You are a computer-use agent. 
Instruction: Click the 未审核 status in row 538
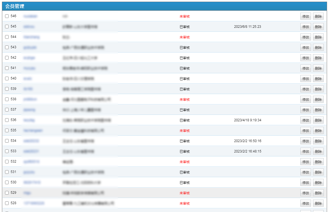(184, 100)
